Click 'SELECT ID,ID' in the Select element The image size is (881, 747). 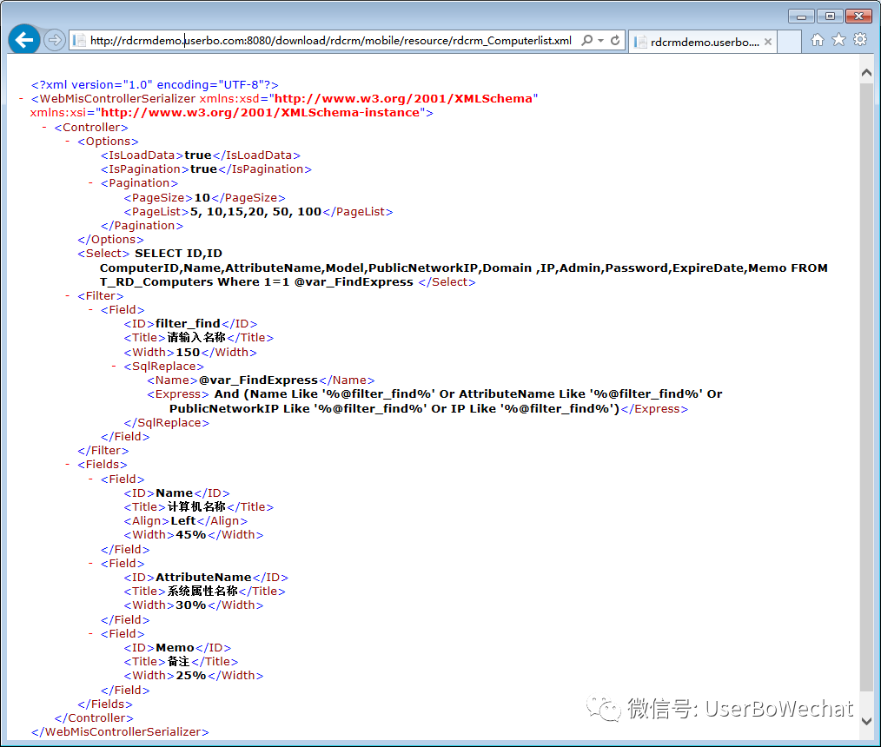coord(178,254)
